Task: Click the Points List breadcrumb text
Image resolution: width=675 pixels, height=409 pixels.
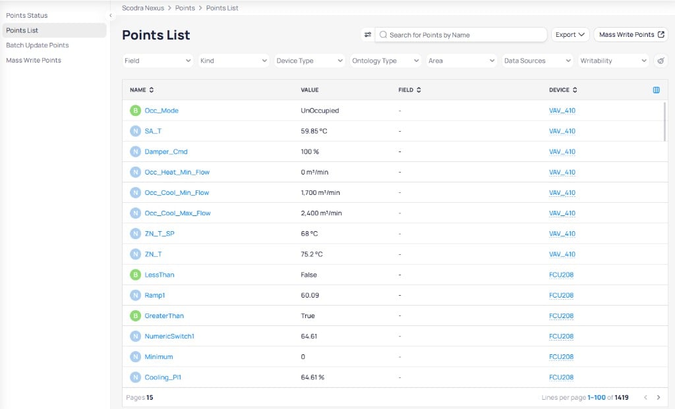Action: click(x=222, y=8)
